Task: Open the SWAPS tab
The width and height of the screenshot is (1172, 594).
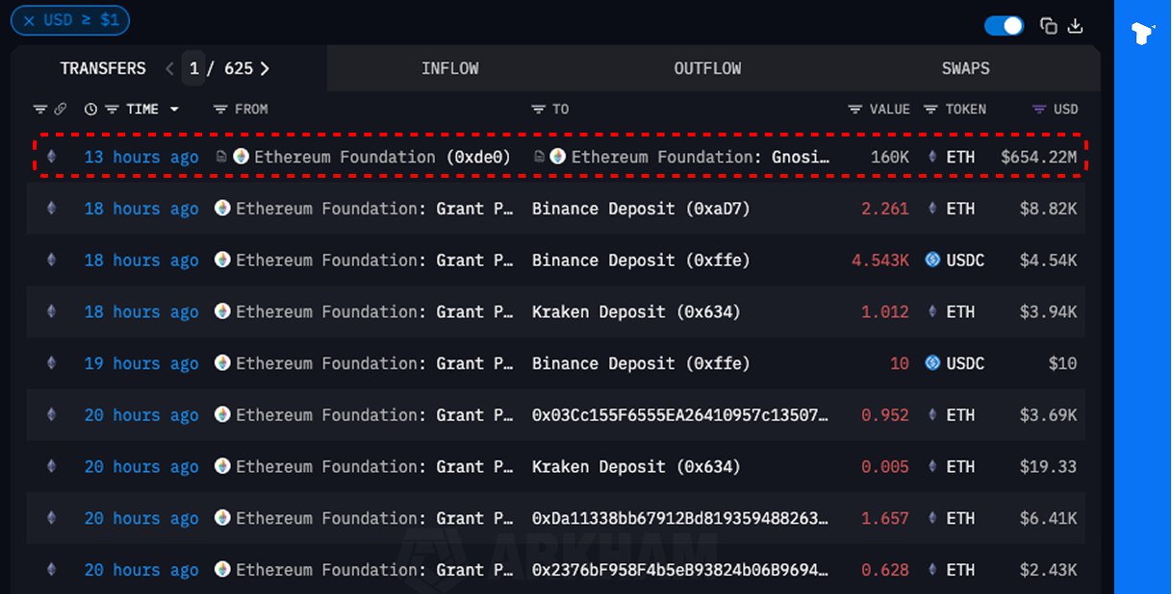Action: [x=965, y=68]
